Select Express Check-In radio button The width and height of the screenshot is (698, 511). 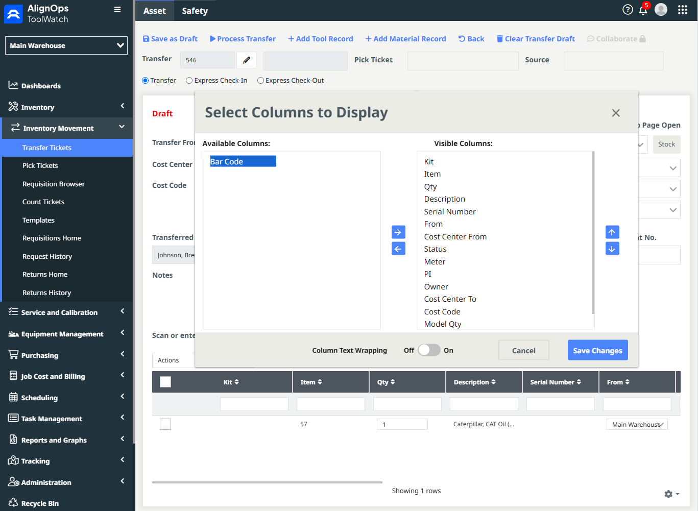[189, 81]
